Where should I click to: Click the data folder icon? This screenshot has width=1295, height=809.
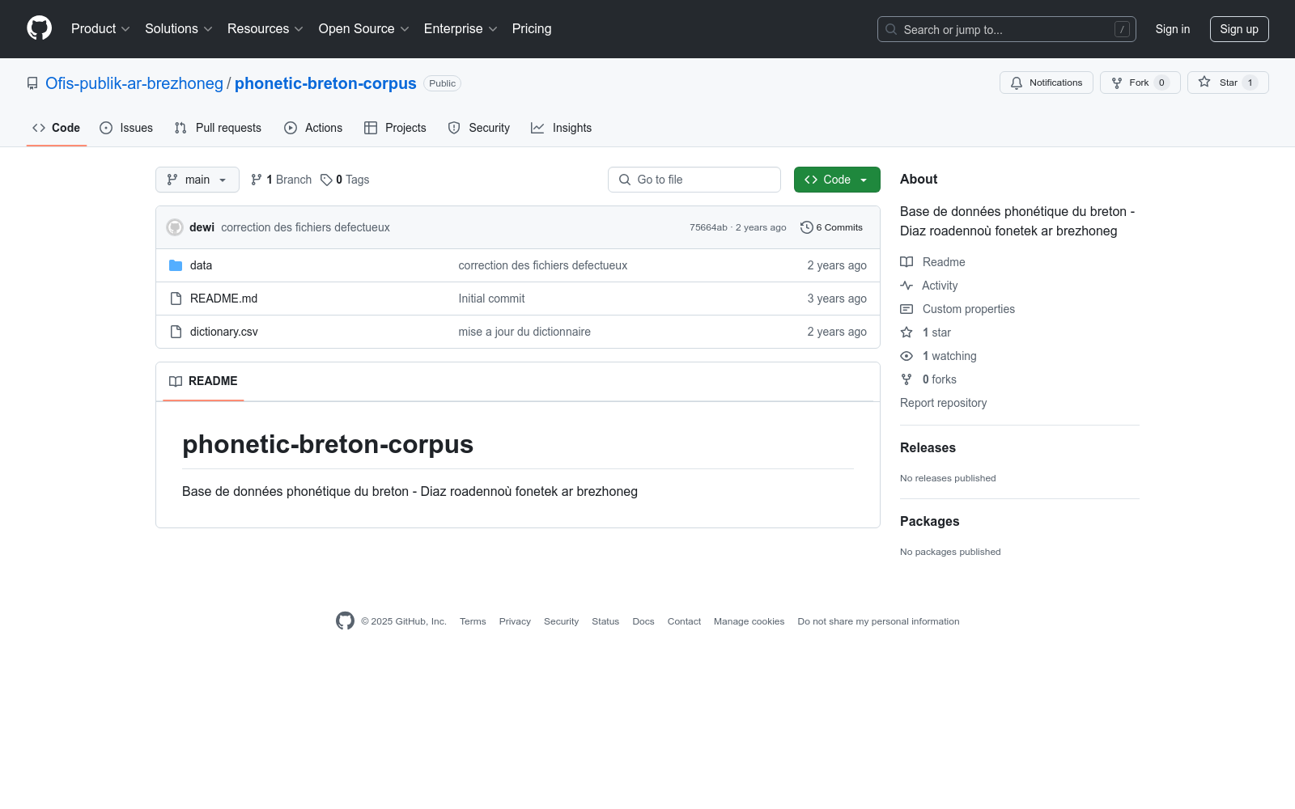pyautogui.click(x=176, y=265)
